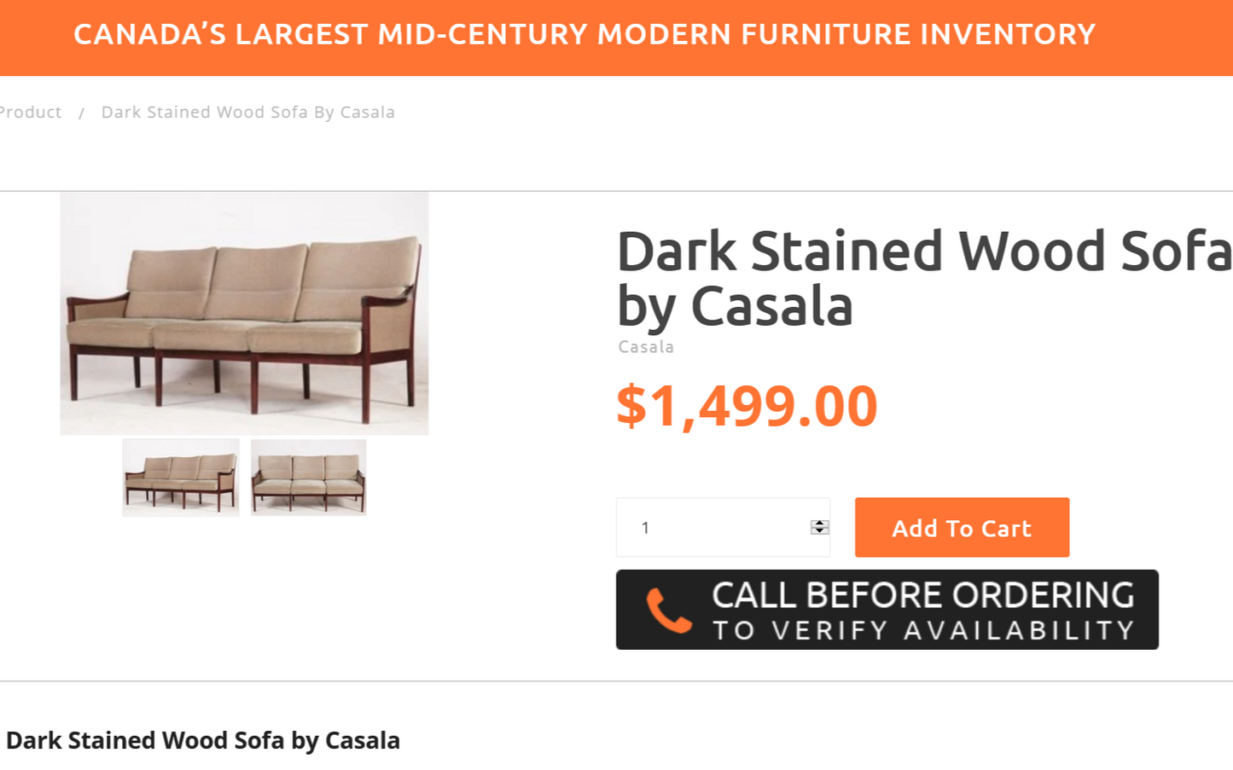The height and width of the screenshot is (770, 1233).
Task: Open the Casala brand link under the title
Action: (x=646, y=347)
